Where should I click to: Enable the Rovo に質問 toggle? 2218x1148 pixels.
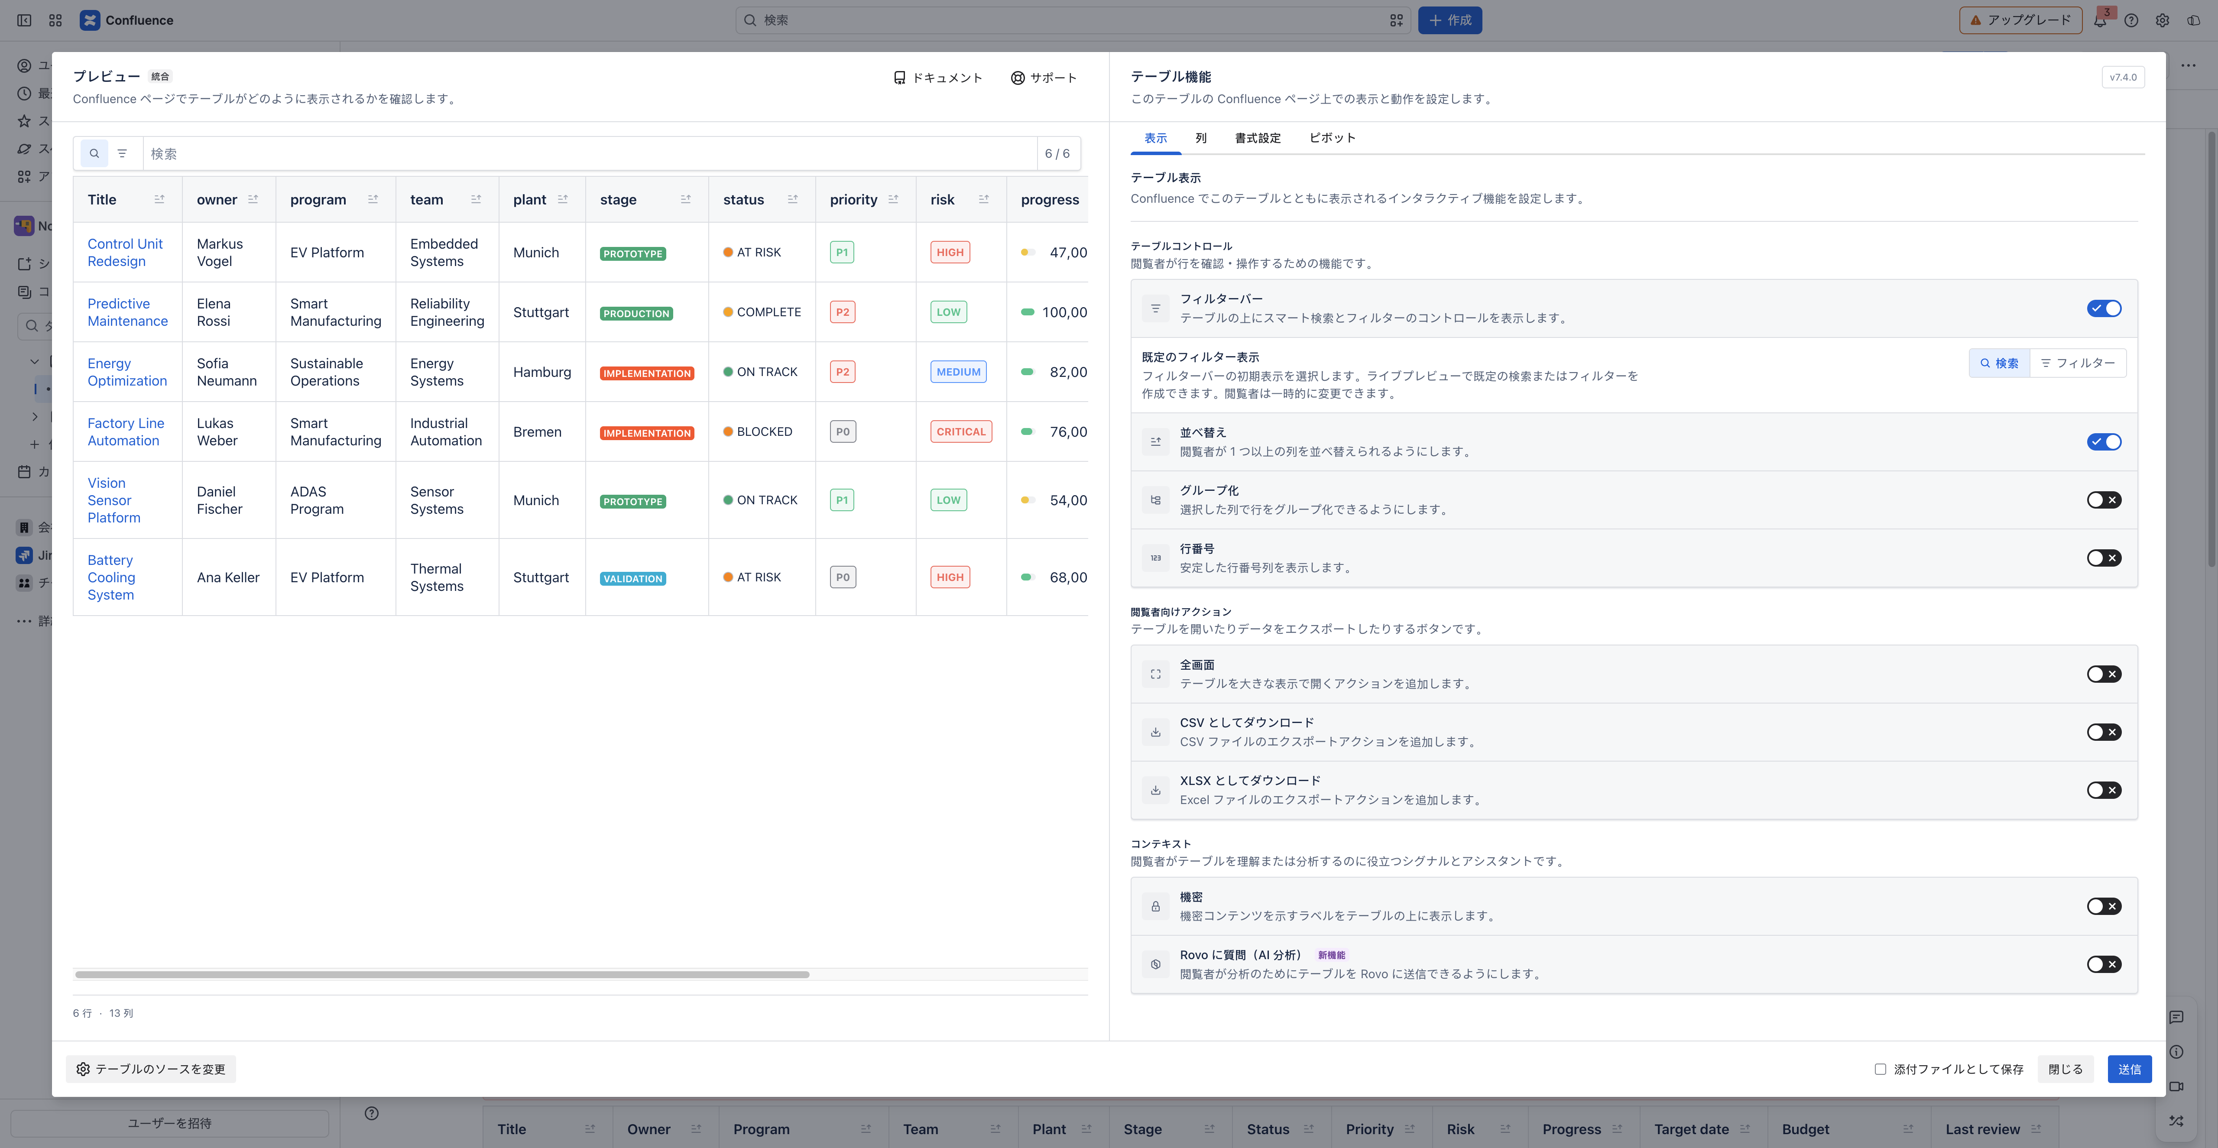coord(2104,965)
